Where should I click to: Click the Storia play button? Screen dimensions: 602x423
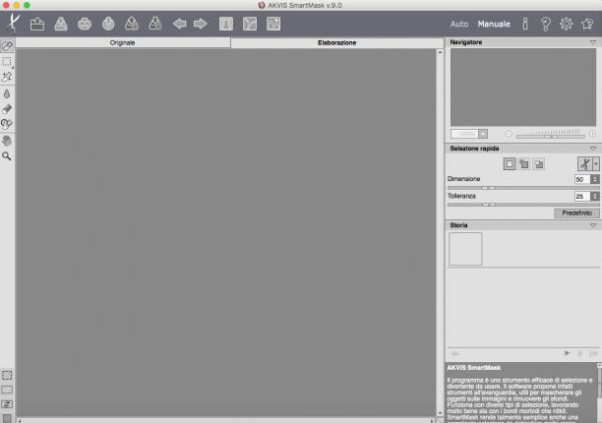point(567,353)
